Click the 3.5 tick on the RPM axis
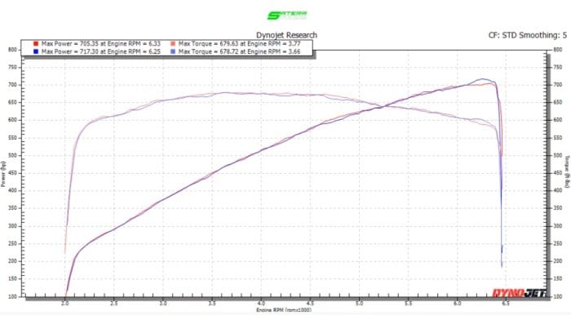The width and height of the screenshot is (571, 315). 212,304
